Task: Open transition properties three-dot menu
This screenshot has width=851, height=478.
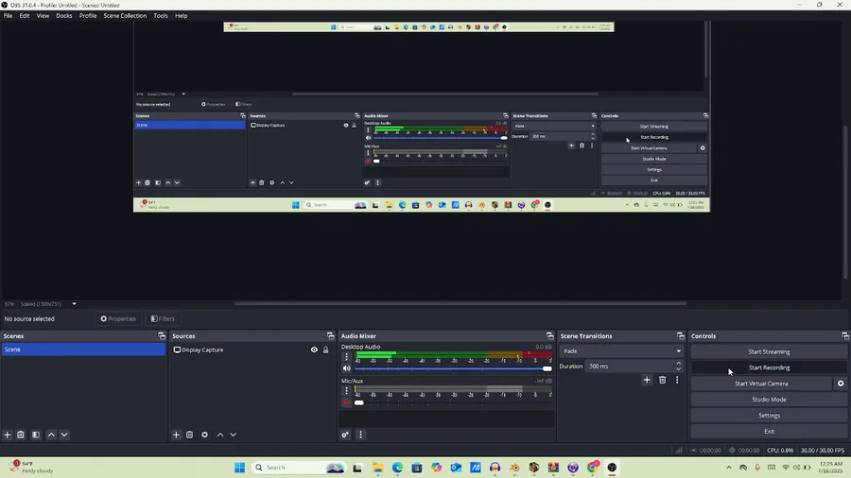Action: click(x=677, y=380)
